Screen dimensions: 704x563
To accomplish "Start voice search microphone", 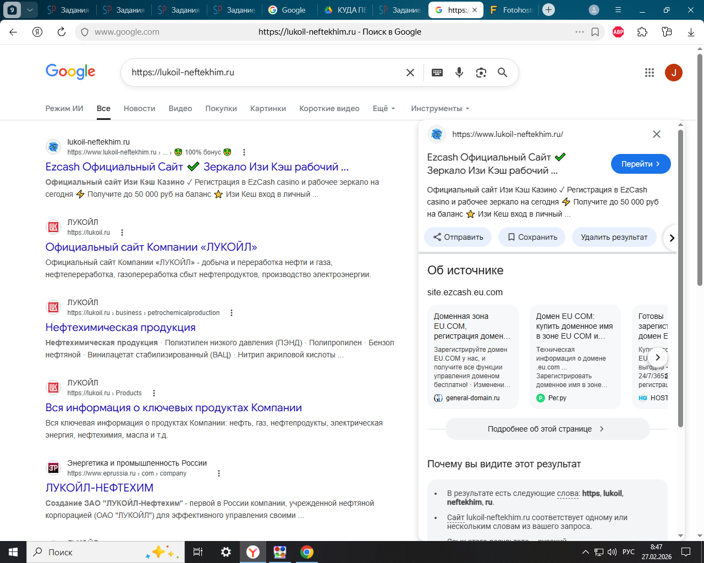I will click(x=459, y=73).
